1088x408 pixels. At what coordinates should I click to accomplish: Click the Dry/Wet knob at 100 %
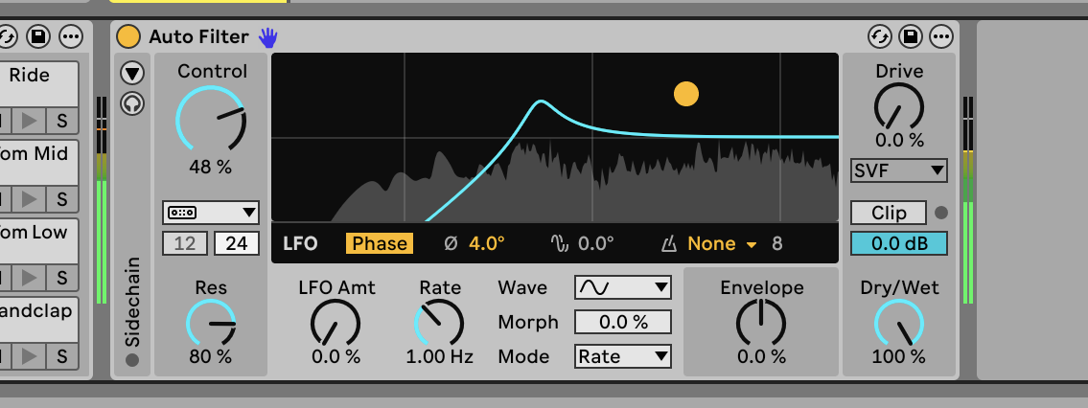[899, 323]
